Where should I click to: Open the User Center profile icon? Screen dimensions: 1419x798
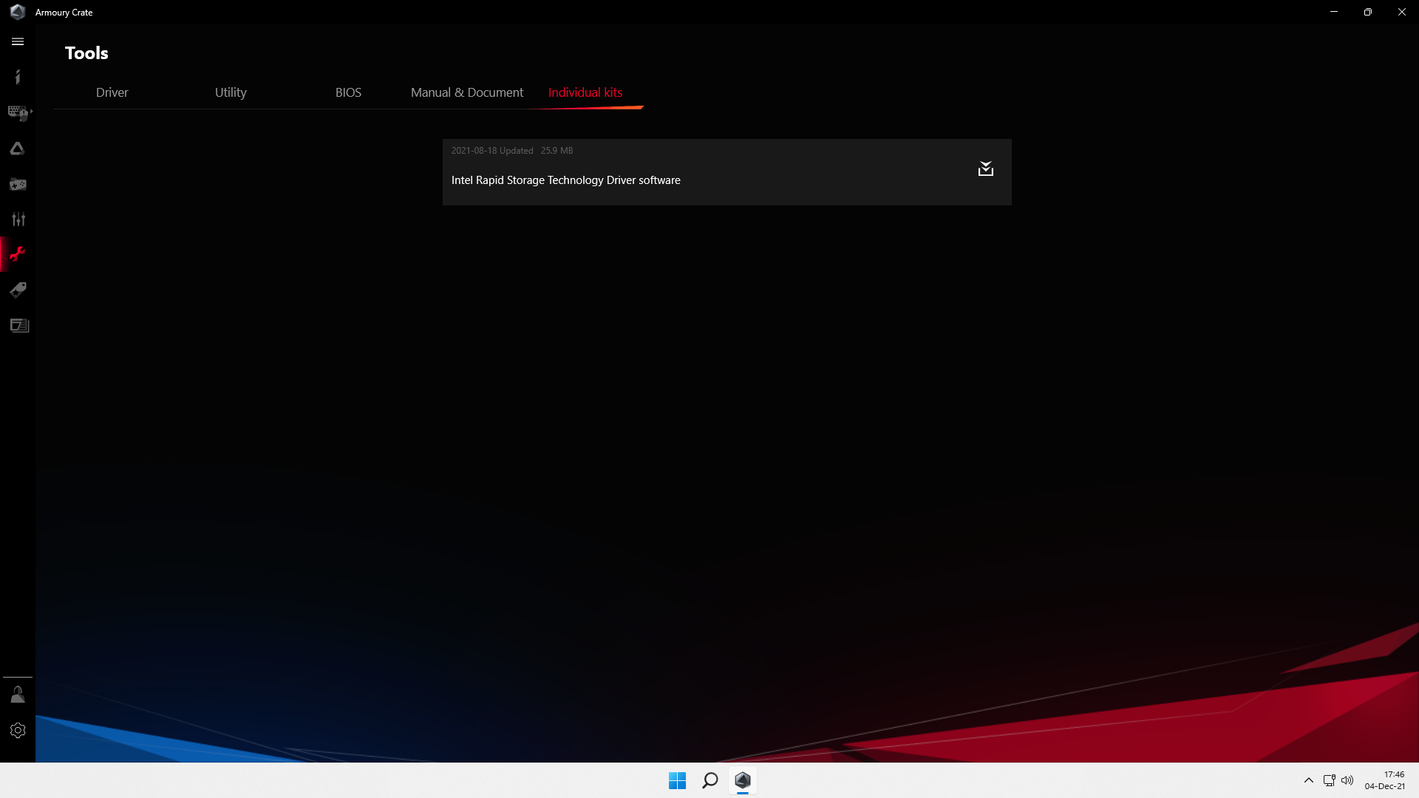[x=18, y=695]
